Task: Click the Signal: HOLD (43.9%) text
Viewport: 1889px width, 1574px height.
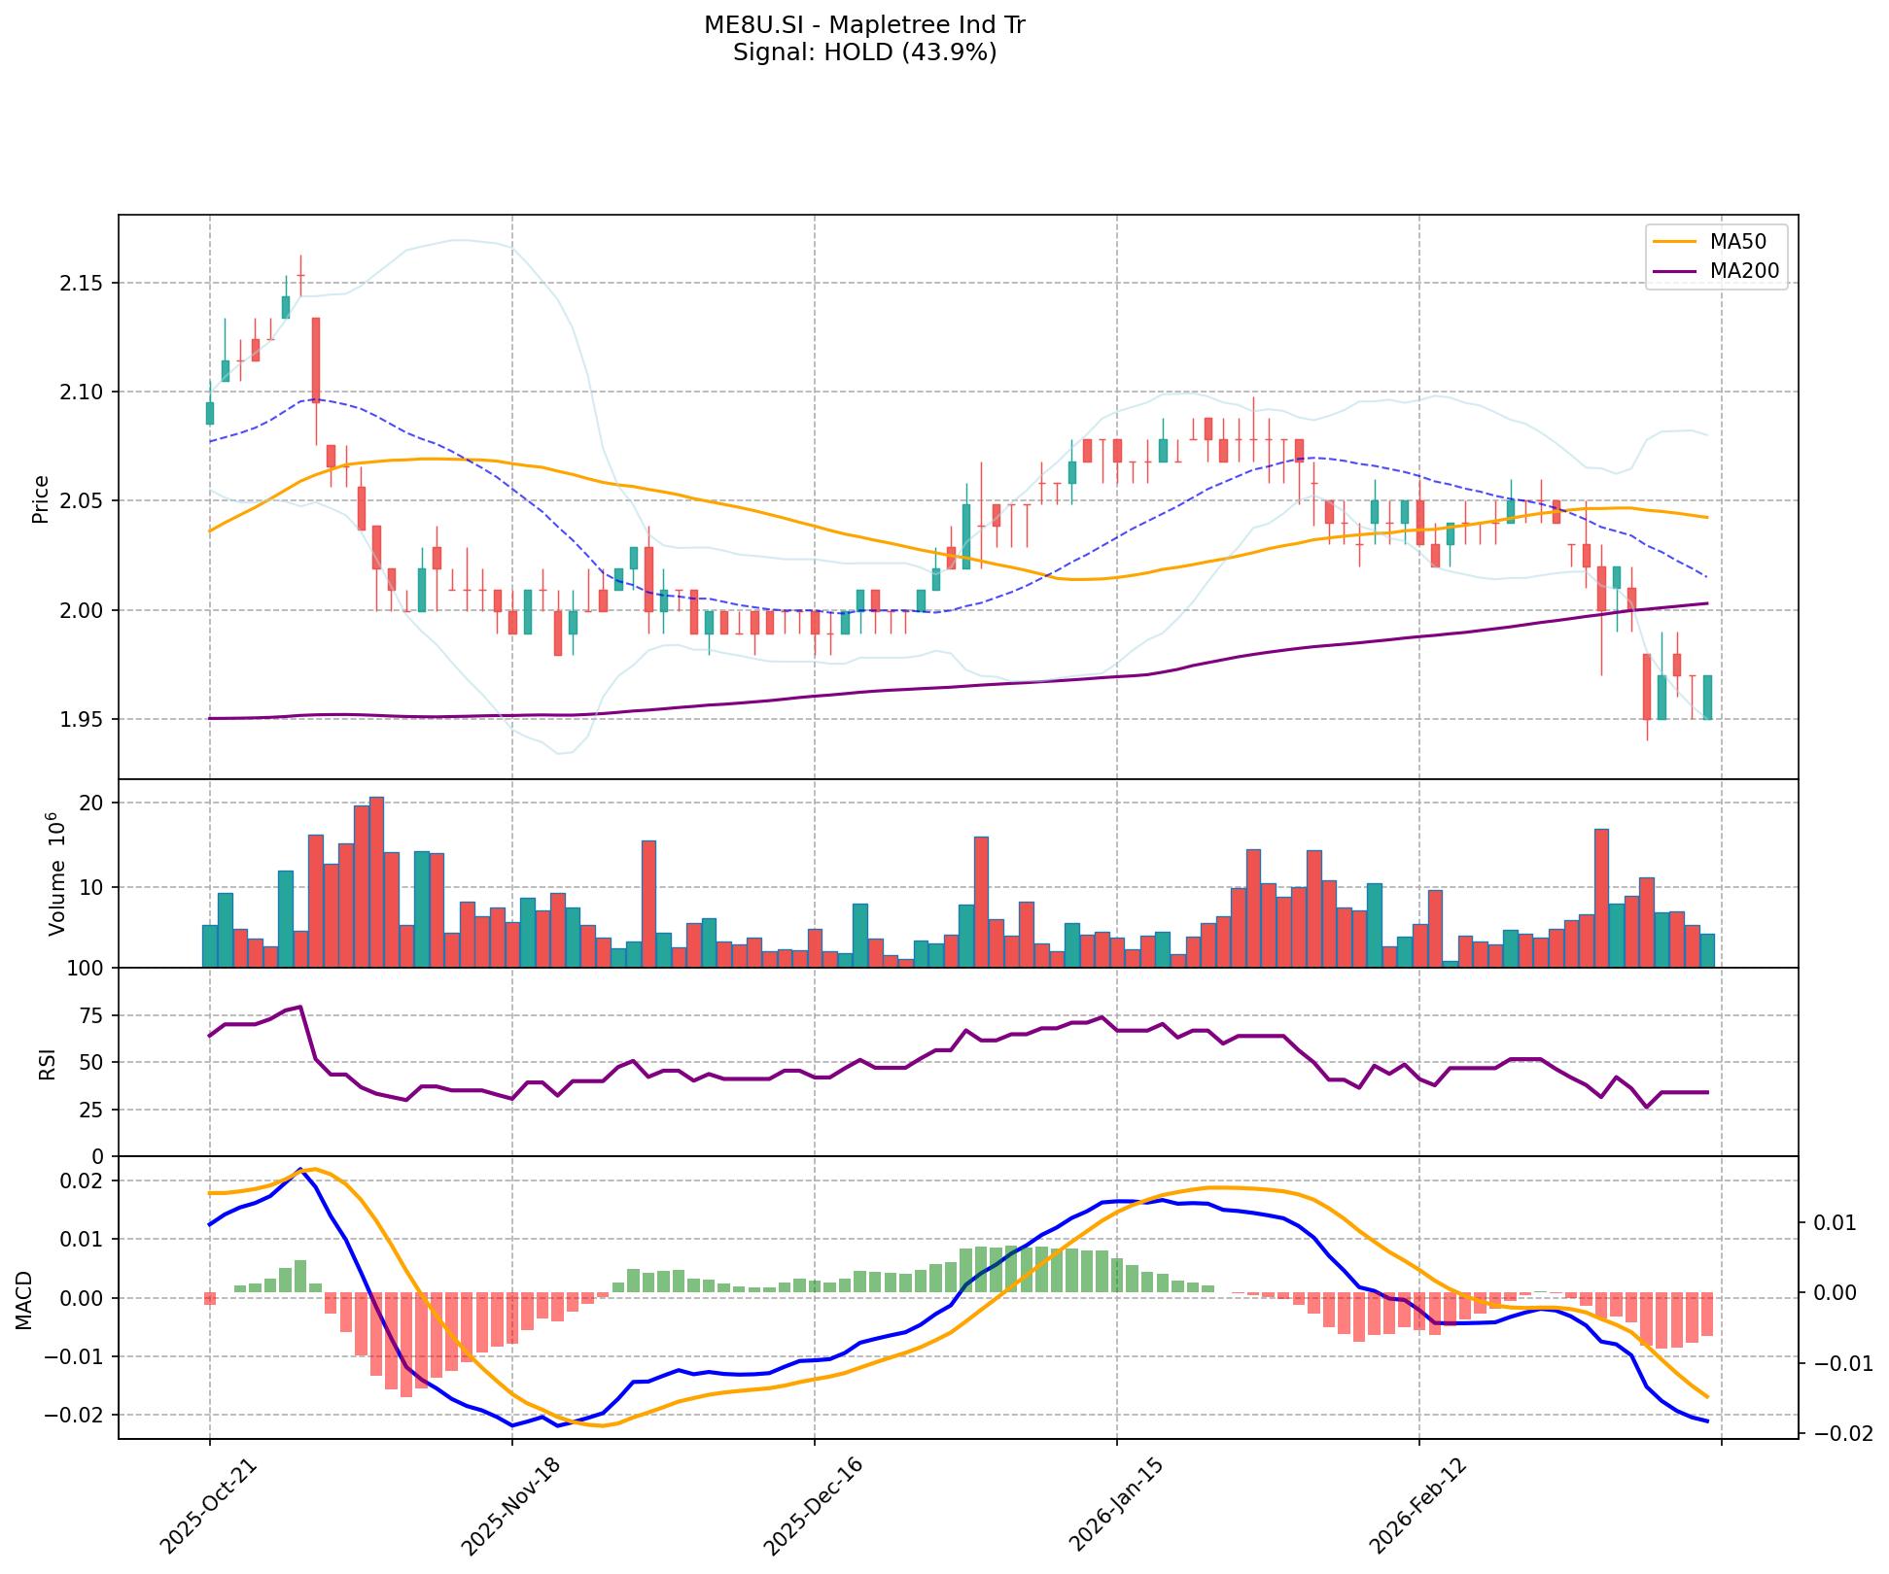Action: click(864, 52)
